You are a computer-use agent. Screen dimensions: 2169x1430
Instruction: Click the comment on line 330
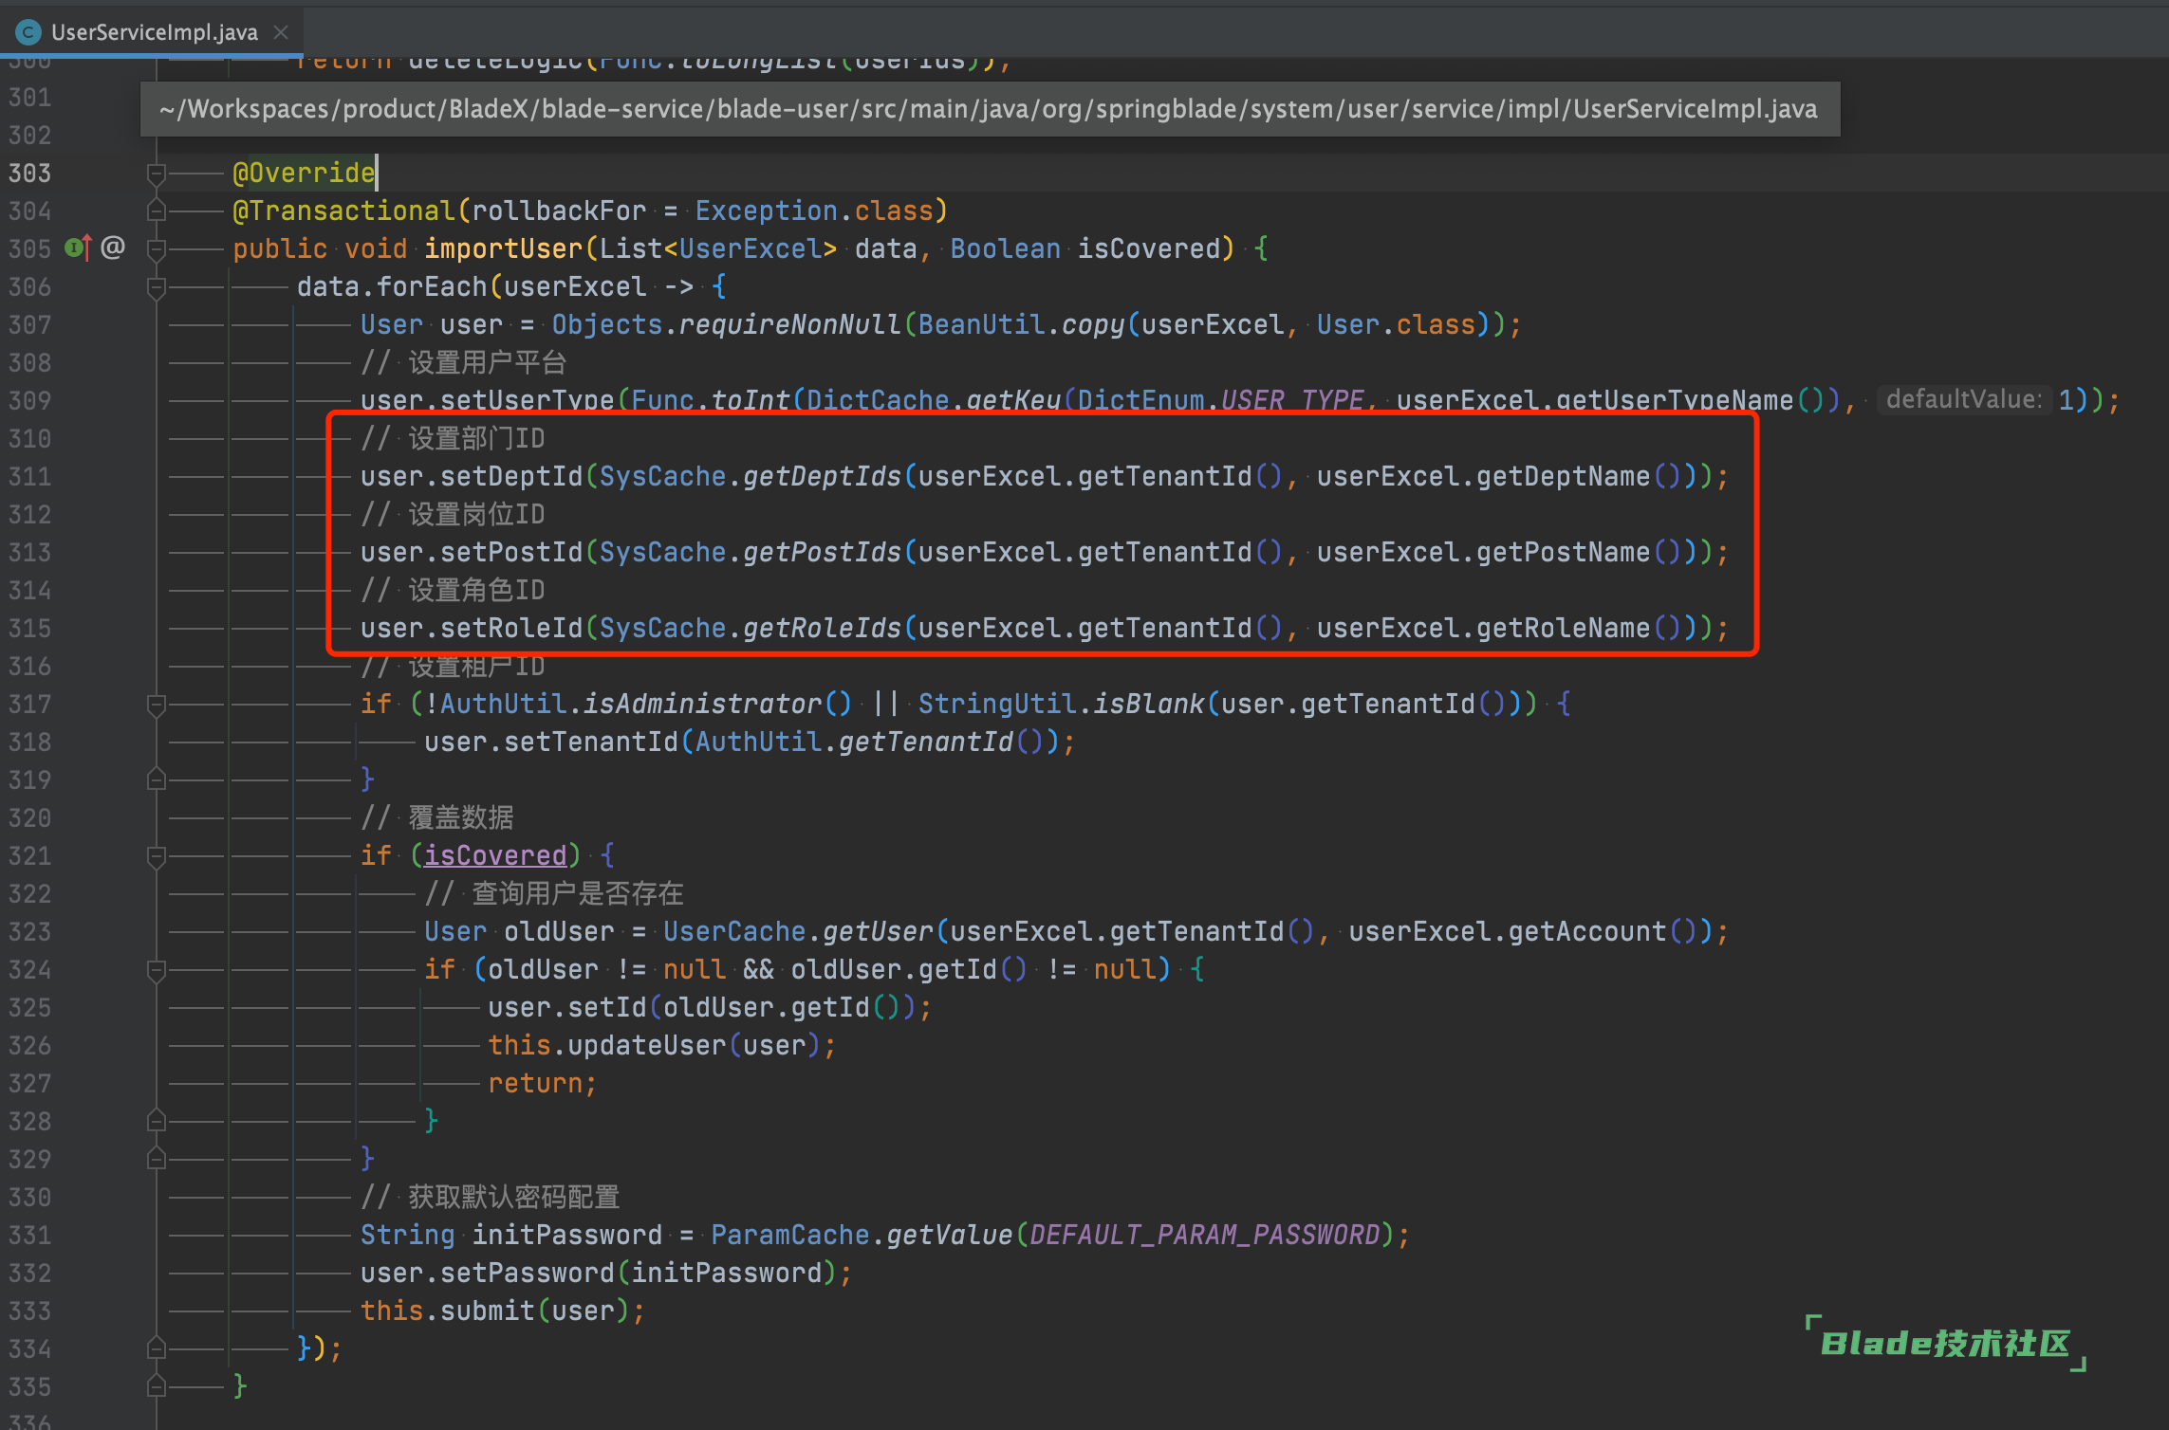(491, 1197)
